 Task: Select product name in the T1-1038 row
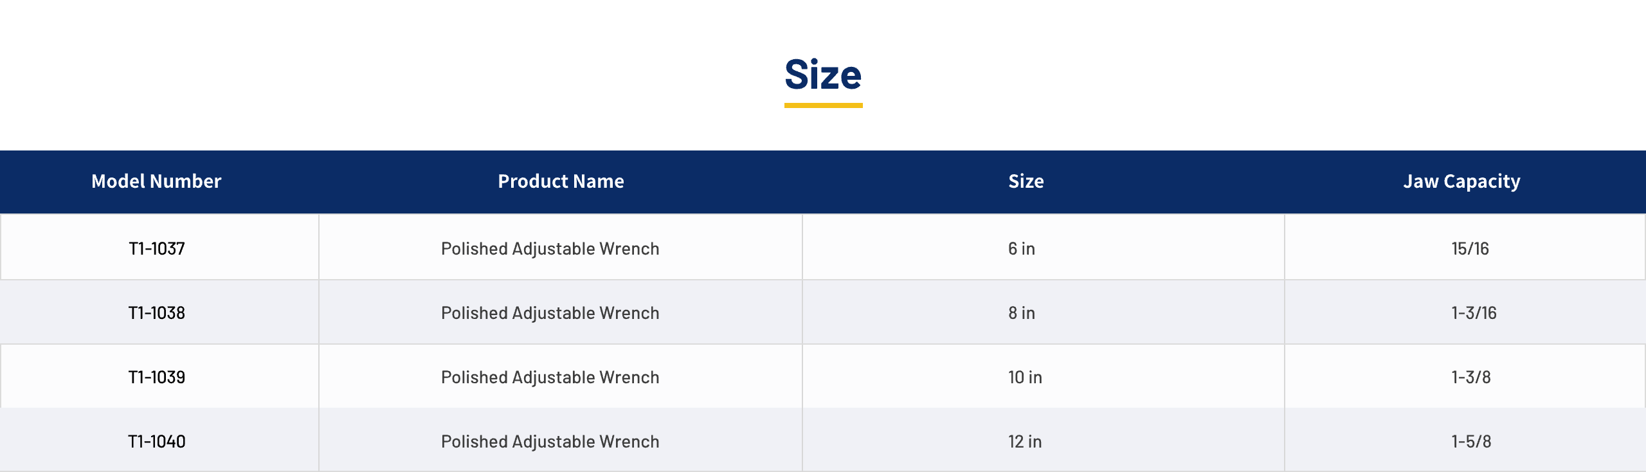coord(550,313)
